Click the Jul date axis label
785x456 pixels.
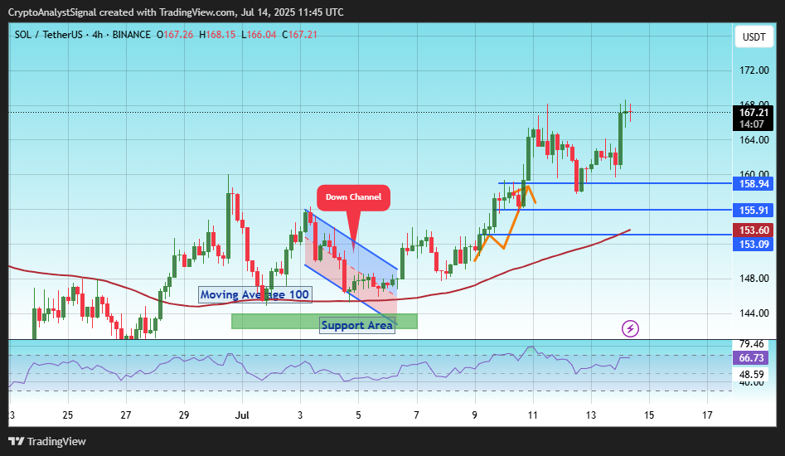coord(242,415)
